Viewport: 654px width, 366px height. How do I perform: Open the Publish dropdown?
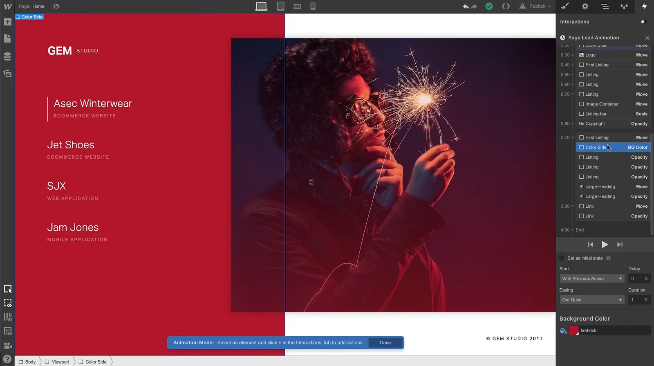tap(535, 6)
